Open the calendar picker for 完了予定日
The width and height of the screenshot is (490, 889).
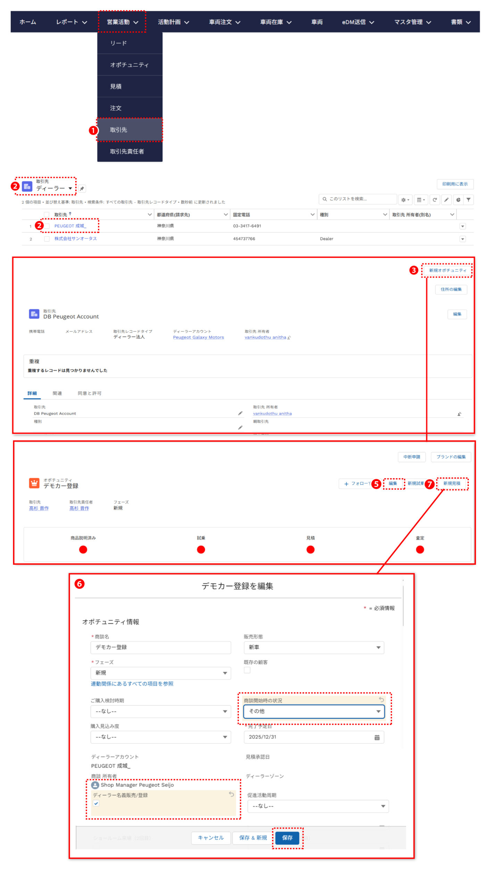pos(377,737)
